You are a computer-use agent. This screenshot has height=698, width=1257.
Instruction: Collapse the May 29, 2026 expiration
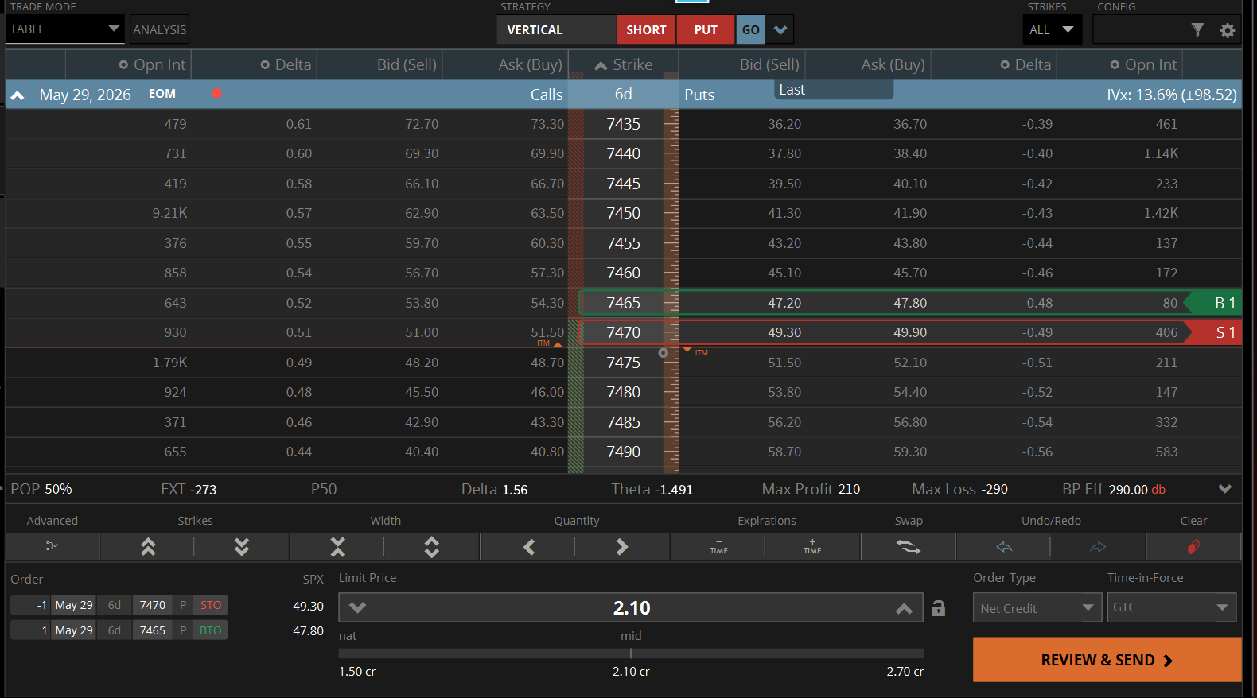18,95
